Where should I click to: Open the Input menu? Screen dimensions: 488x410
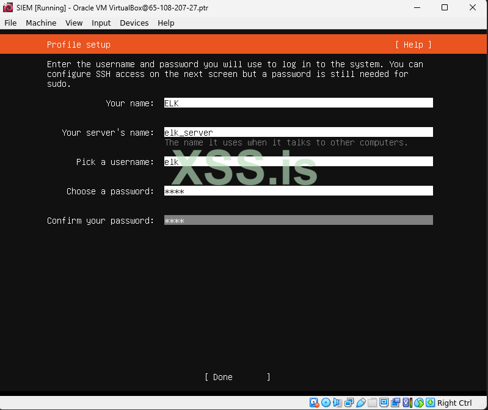[101, 23]
